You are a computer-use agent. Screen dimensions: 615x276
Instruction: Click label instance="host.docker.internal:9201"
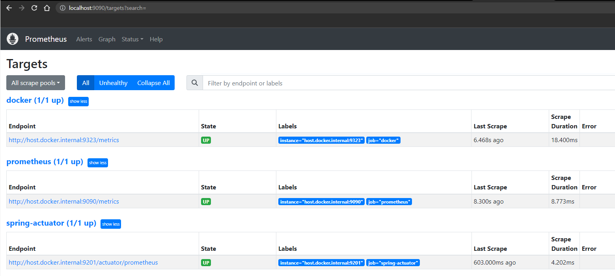[x=321, y=263]
